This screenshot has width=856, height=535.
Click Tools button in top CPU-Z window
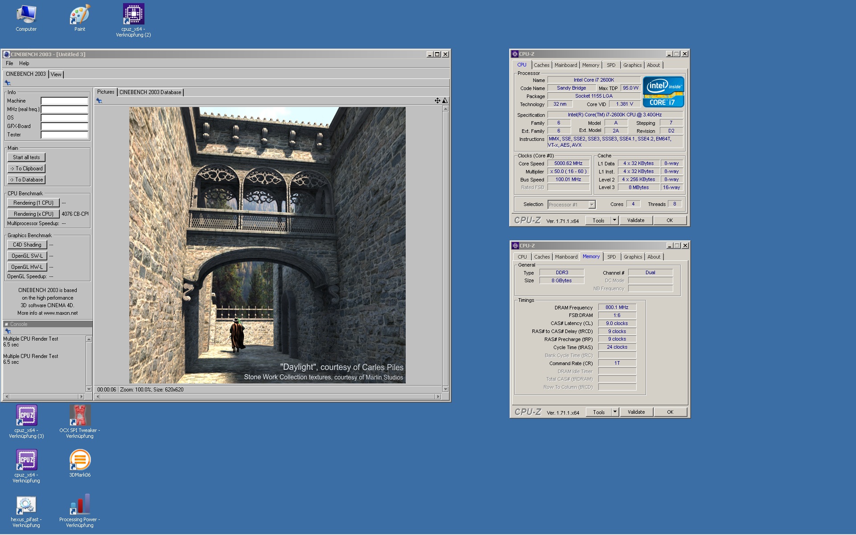598,220
